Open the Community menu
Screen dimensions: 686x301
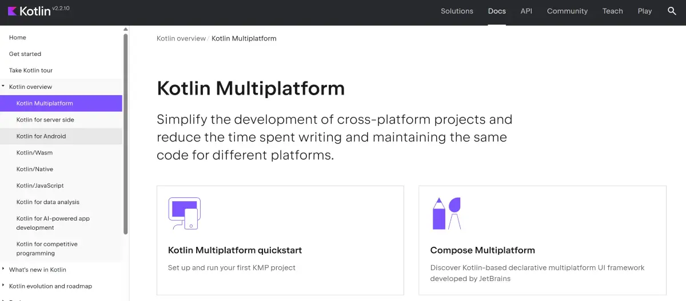point(567,11)
